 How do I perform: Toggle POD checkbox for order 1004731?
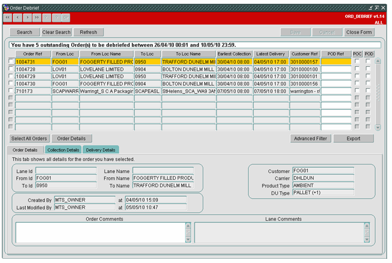click(368, 61)
